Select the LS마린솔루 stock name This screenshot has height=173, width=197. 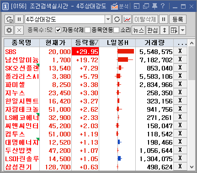pyautogui.click(x=22, y=159)
